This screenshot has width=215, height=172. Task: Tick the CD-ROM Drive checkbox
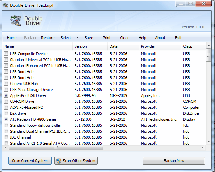pos(6,101)
